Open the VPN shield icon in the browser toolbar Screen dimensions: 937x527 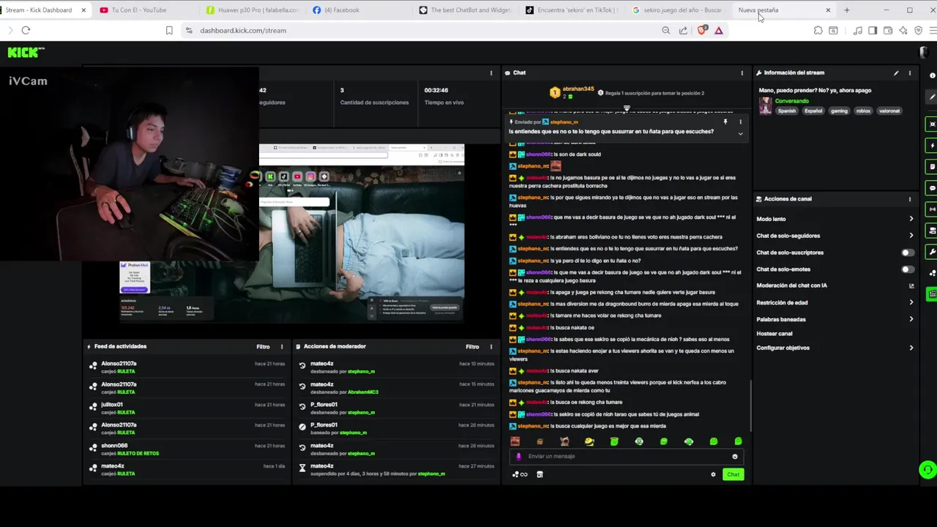[x=919, y=30]
